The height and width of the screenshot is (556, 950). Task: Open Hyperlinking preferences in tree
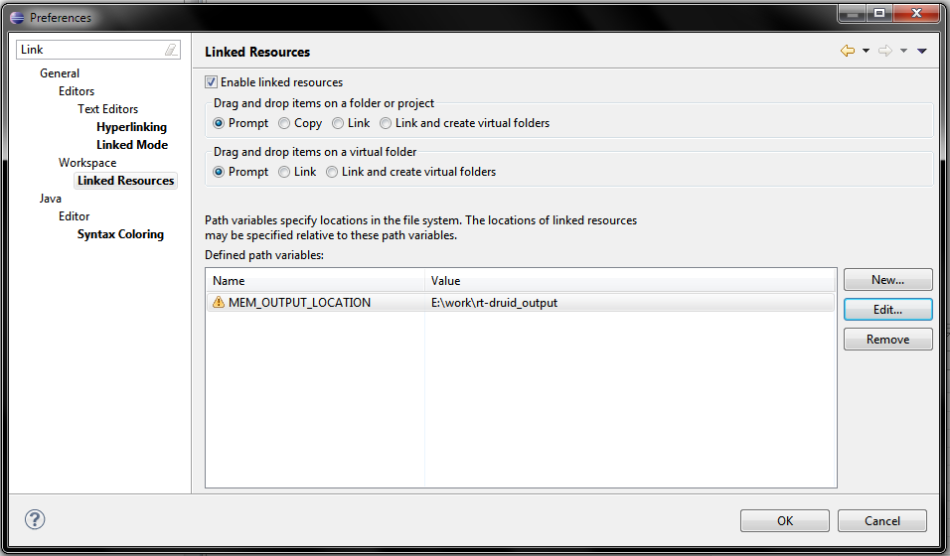[131, 126]
